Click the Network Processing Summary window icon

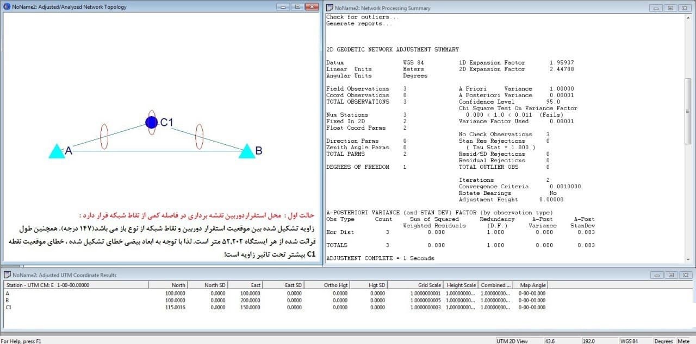[330, 8]
